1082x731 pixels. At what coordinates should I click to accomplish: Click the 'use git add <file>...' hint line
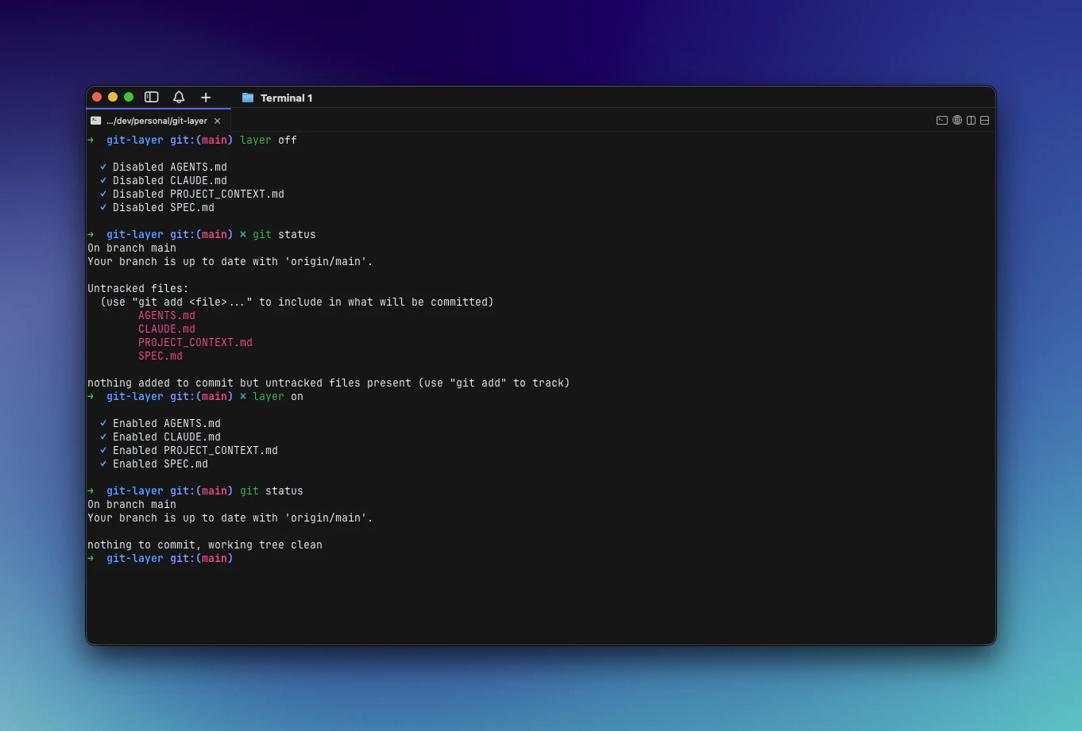tap(297, 302)
